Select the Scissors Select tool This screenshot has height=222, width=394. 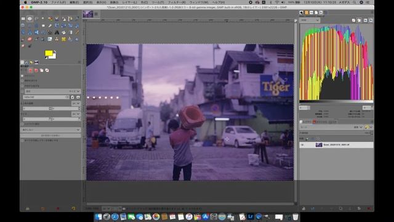pos(57,18)
